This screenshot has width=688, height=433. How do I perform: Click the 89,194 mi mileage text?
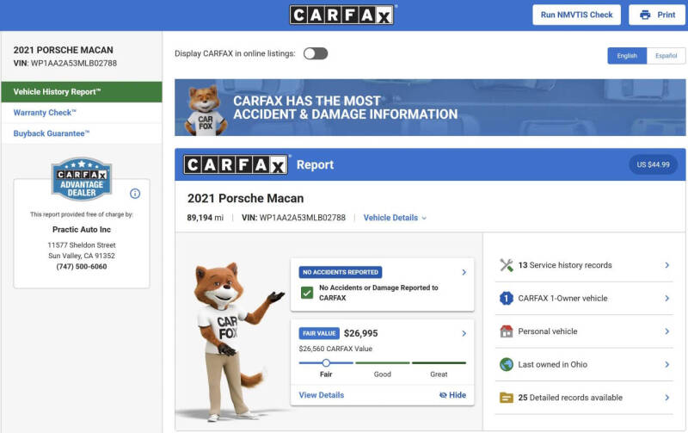point(205,218)
